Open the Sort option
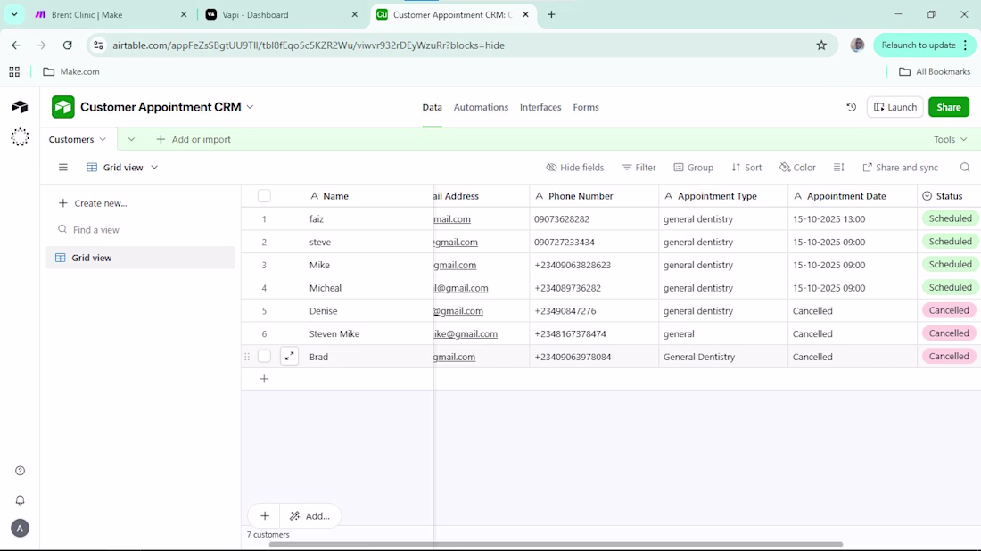The width and height of the screenshot is (981, 551). click(746, 168)
